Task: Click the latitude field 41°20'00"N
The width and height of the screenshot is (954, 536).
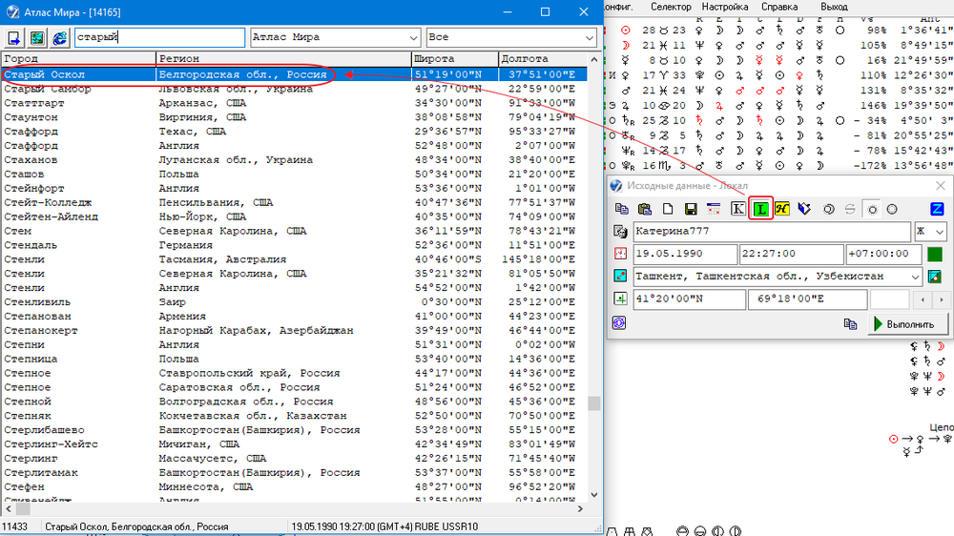Action: point(689,299)
